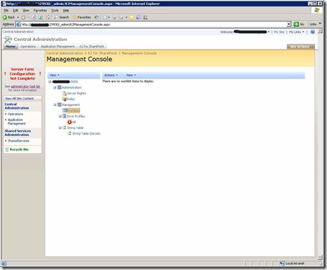
Task: Refresh the page with the Refresh icon
Action: click(41, 17)
